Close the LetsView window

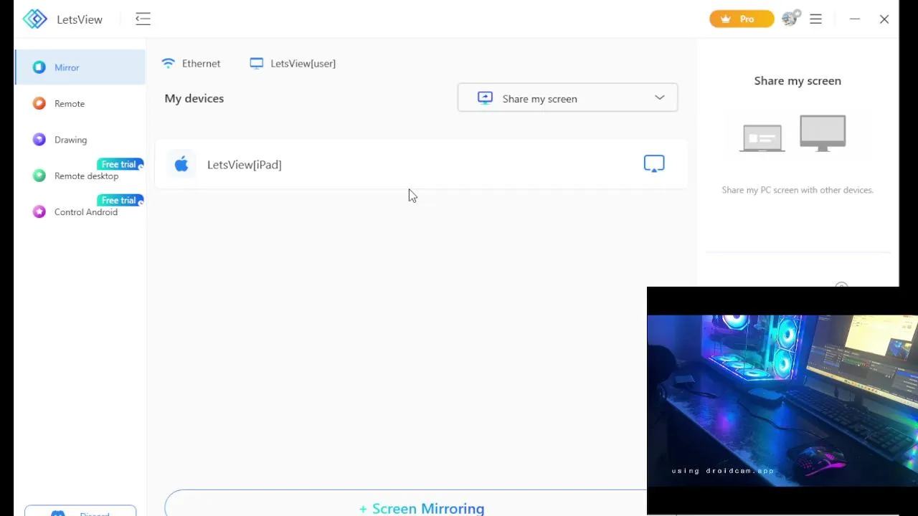[884, 19]
